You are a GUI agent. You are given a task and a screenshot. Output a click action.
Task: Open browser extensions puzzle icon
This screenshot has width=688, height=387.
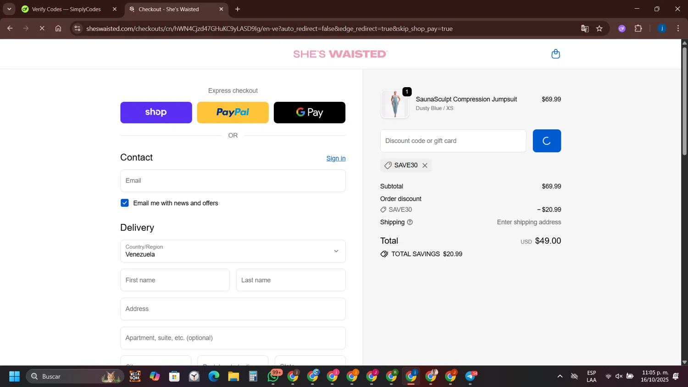click(x=638, y=28)
